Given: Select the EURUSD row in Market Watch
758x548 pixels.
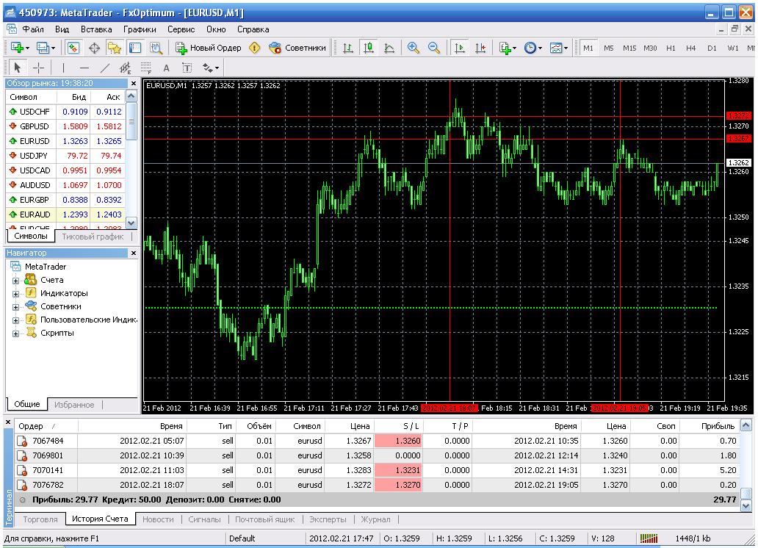Looking at the screenshot, I should 35,140.
